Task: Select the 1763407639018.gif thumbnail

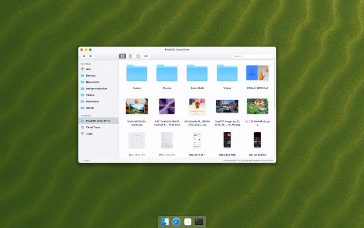Action: coord(257,73)
